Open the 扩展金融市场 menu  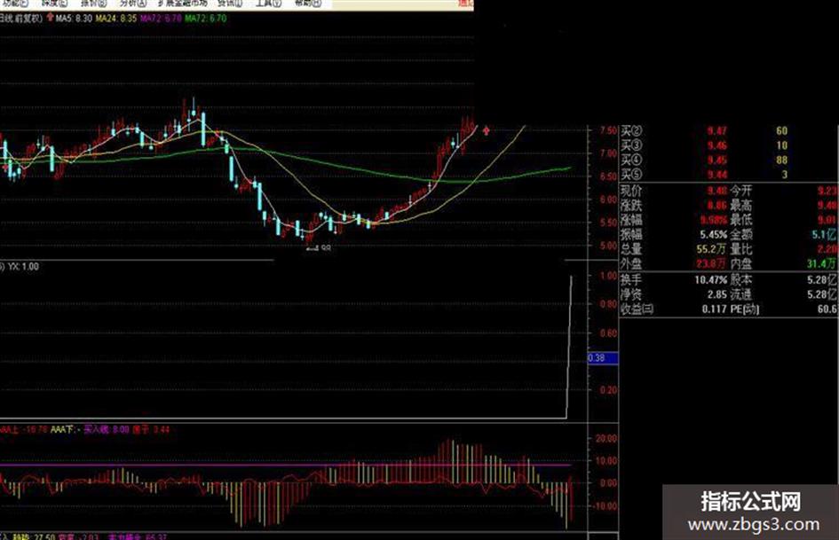tap(183, 4)
